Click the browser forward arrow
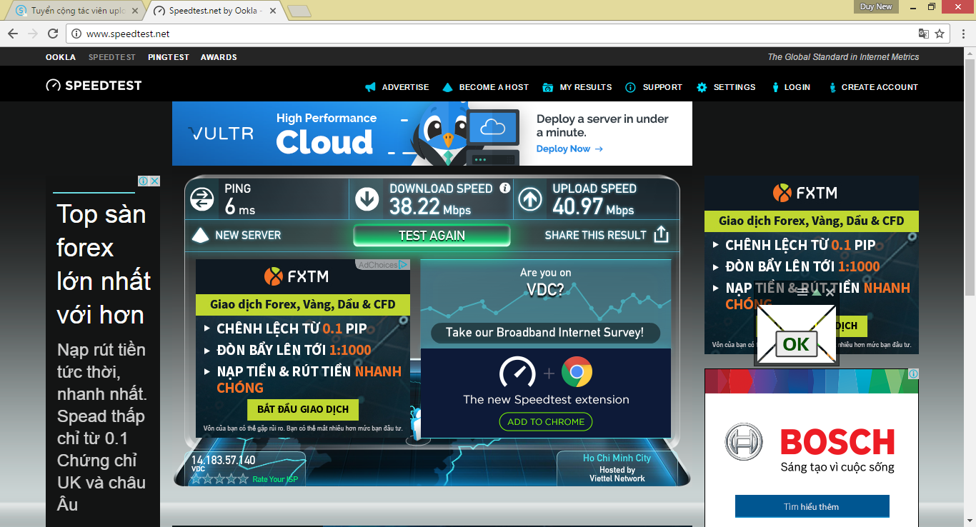Image resolution: width=976 pixels, height=527 pixels. point(33,34)
